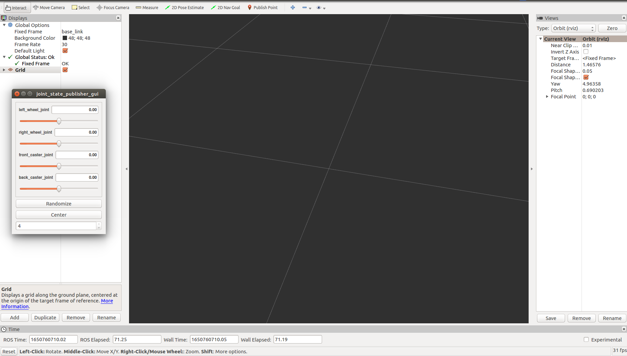The width and height of the screenshot is (627, 356).
Task: Click the Fixed Frame base_link value
Action: (x=72, y=31)
